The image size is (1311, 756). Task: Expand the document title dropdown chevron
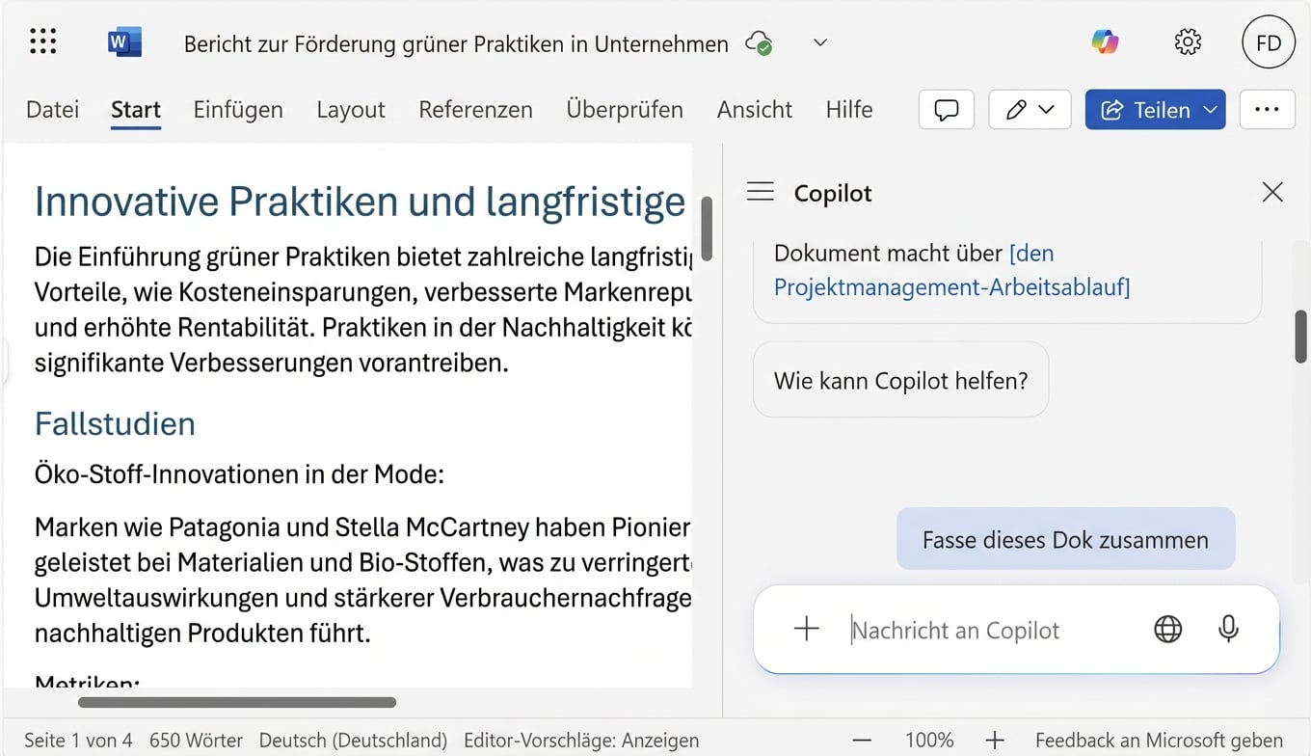[819, 42]
